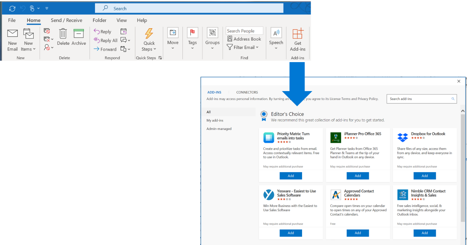
Task: Expand the Move menu
Action: click(x=173, y=39)
